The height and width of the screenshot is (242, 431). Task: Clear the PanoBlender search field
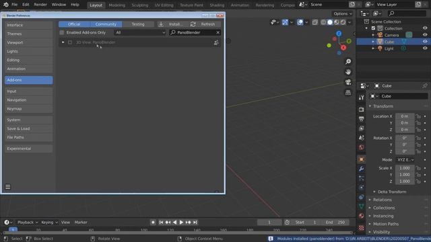coord(218,32)
